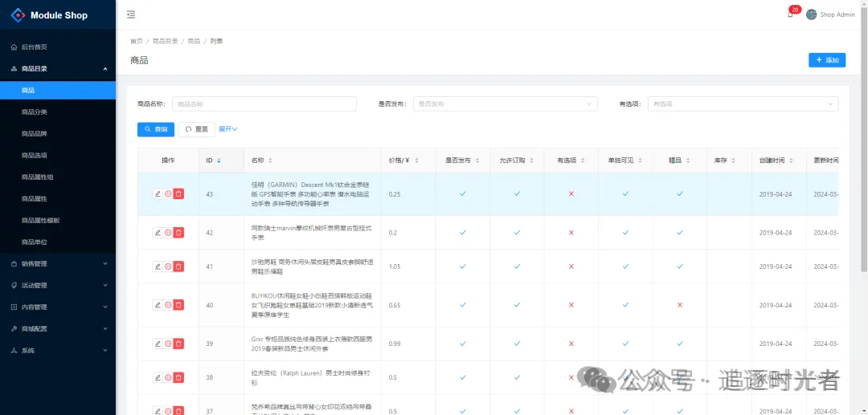Screen dimensions: 868x415
Task: Click the Shop Admin avatar icon
Action: click(x=811, y=14)
